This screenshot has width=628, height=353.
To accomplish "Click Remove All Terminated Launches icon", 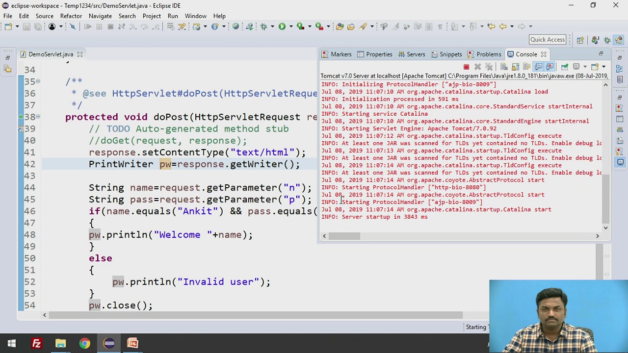I will [x=489, y=67].
